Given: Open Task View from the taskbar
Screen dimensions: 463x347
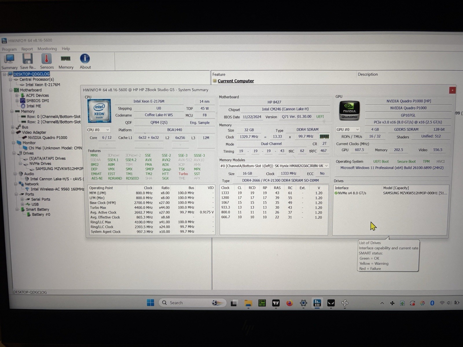Looking at the screenshot, I should coord(234,303).
